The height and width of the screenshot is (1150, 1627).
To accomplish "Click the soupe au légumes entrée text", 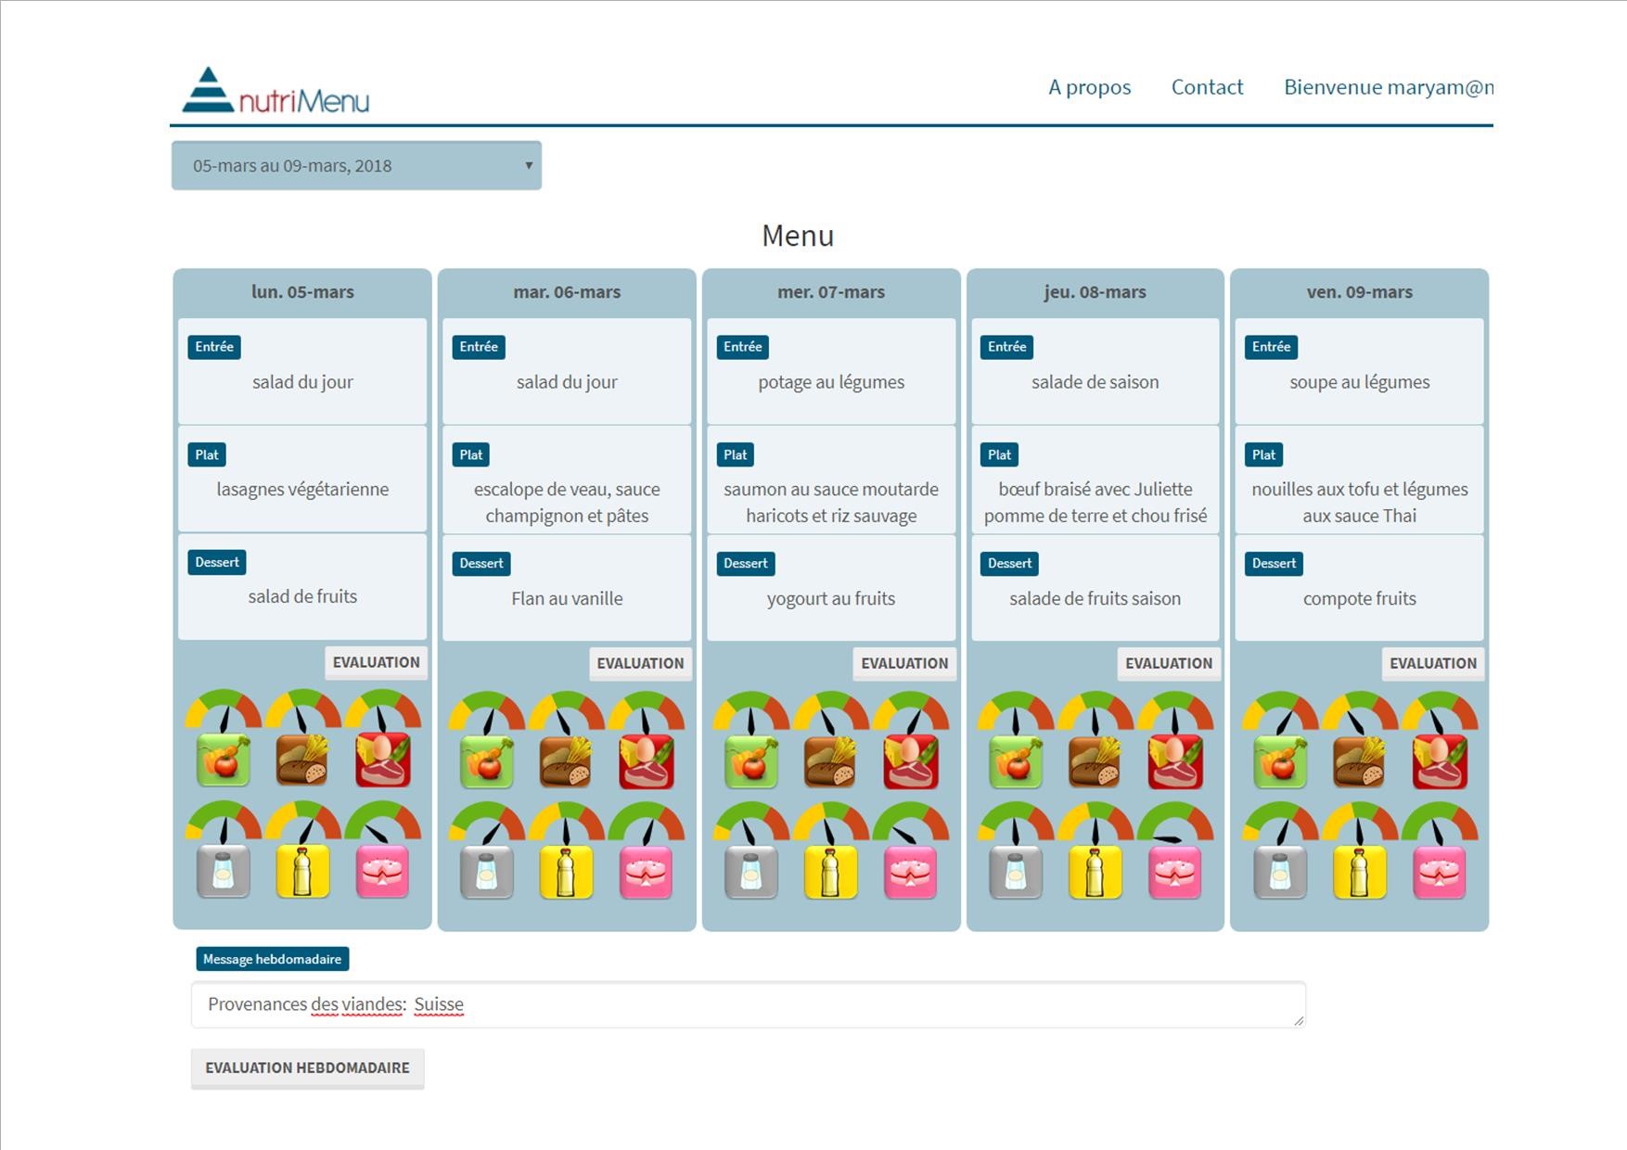I will [x=1360, y=382].
